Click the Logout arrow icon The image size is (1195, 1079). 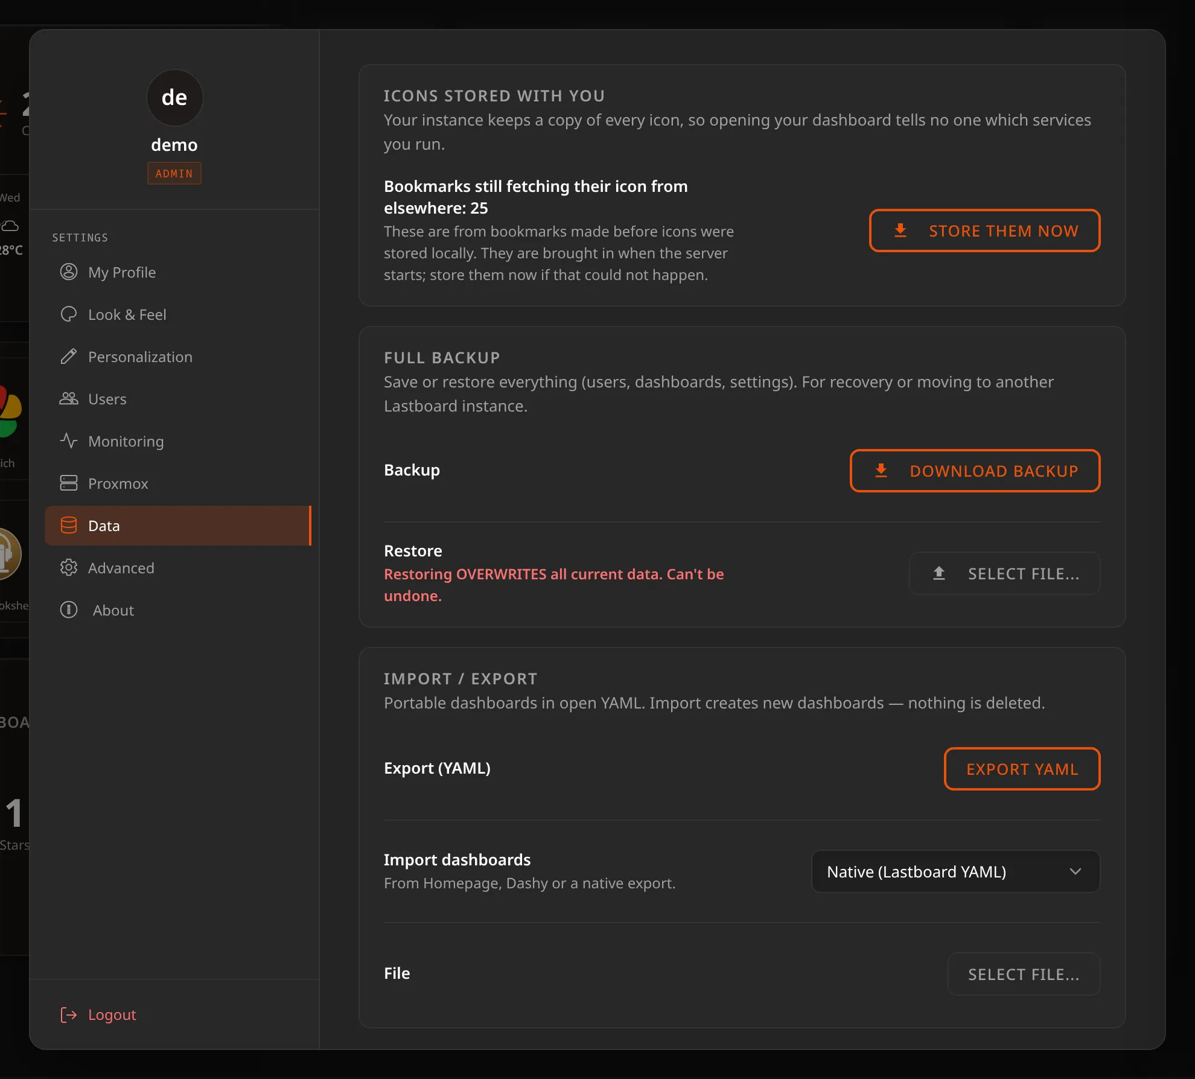point(69,1015)
